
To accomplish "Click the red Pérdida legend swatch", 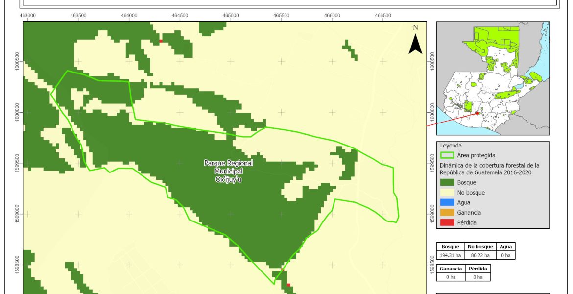I will [447, 222].
